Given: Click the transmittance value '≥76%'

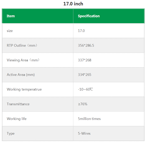Looking at the screenshot, I should click(x=83, y=104).
